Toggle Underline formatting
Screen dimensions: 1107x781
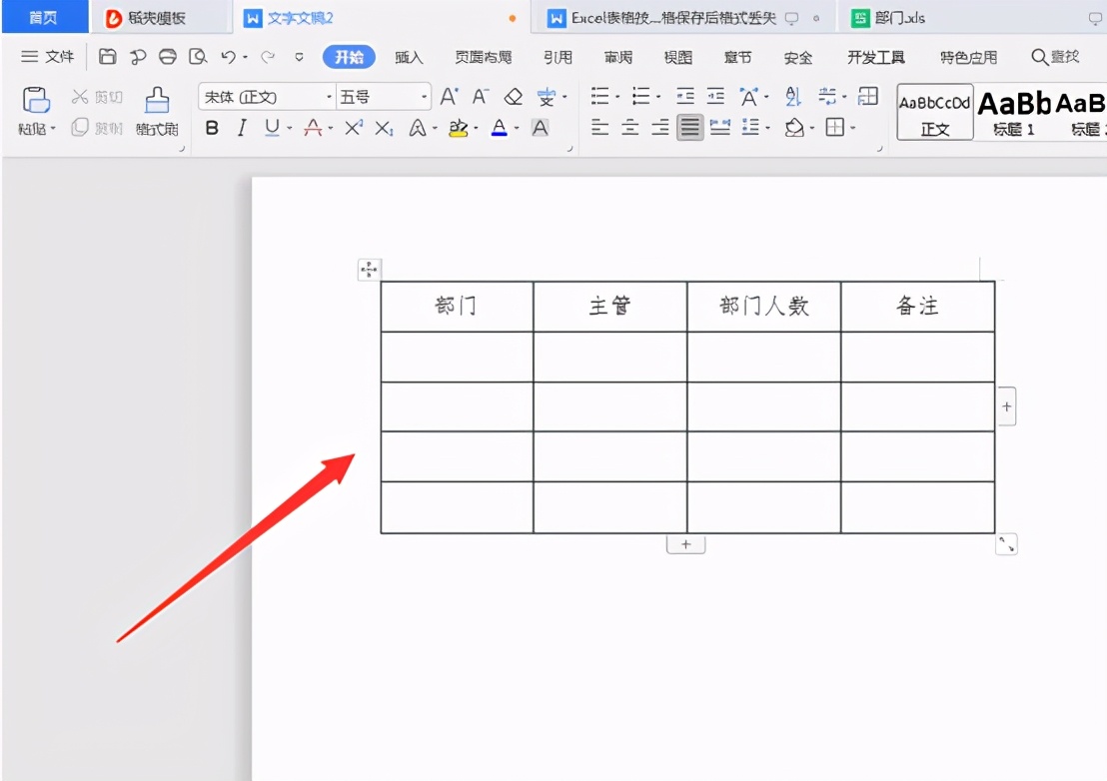point(272,128)
